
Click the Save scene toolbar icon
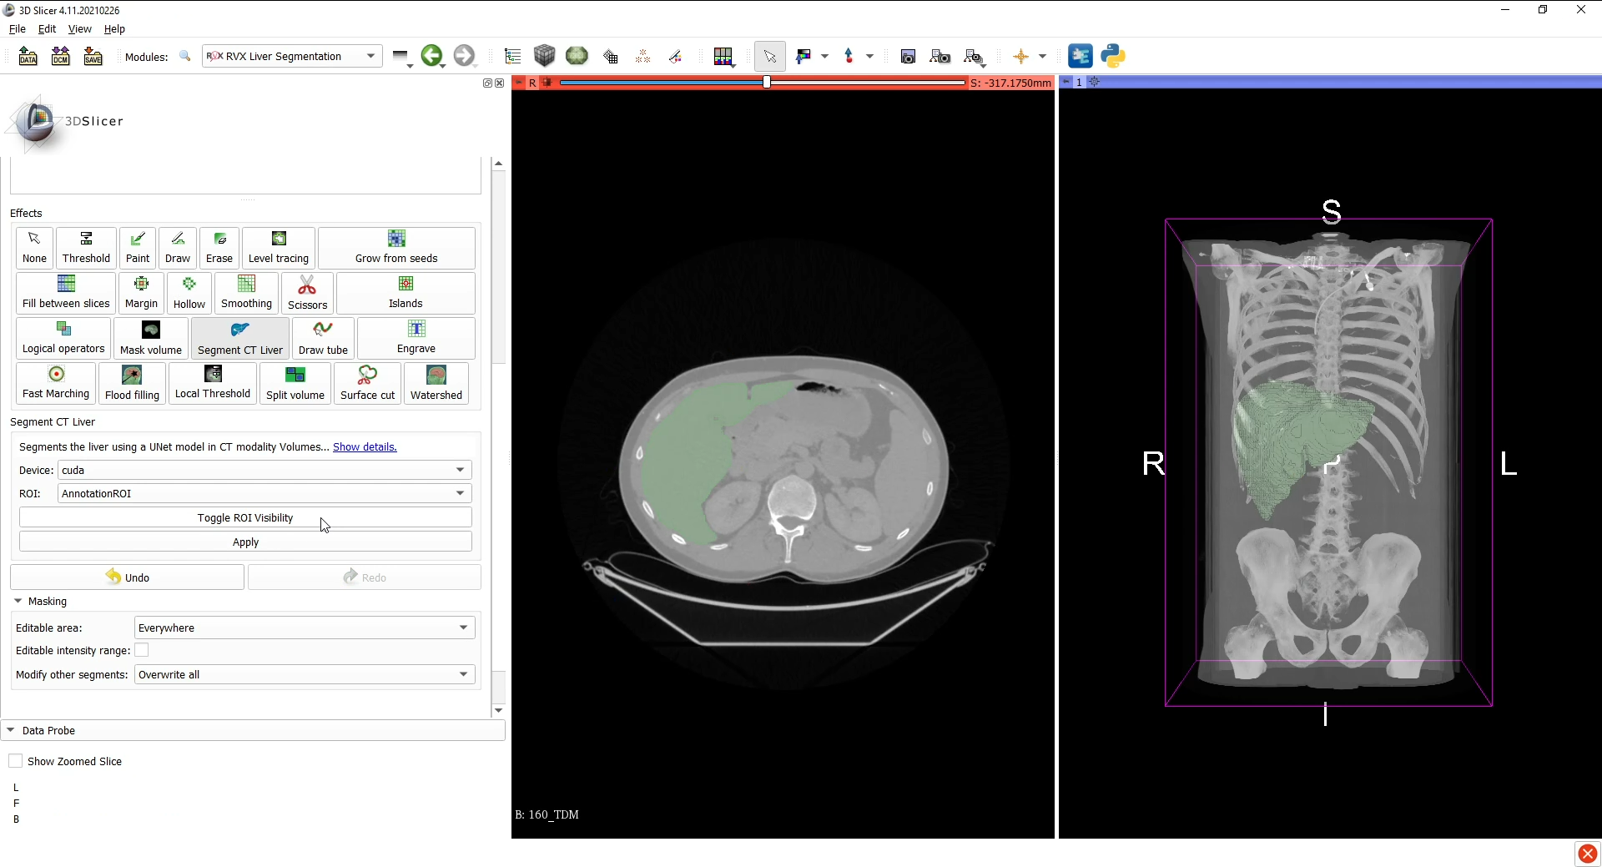pyautogui.click(x=92, y=56)
